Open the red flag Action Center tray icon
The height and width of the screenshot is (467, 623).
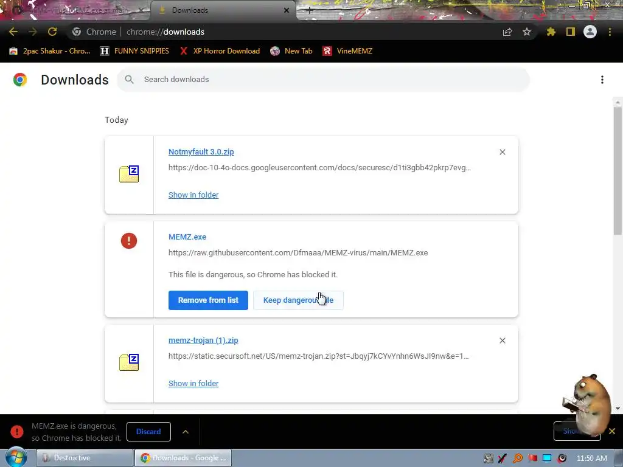tap(532, 458)
